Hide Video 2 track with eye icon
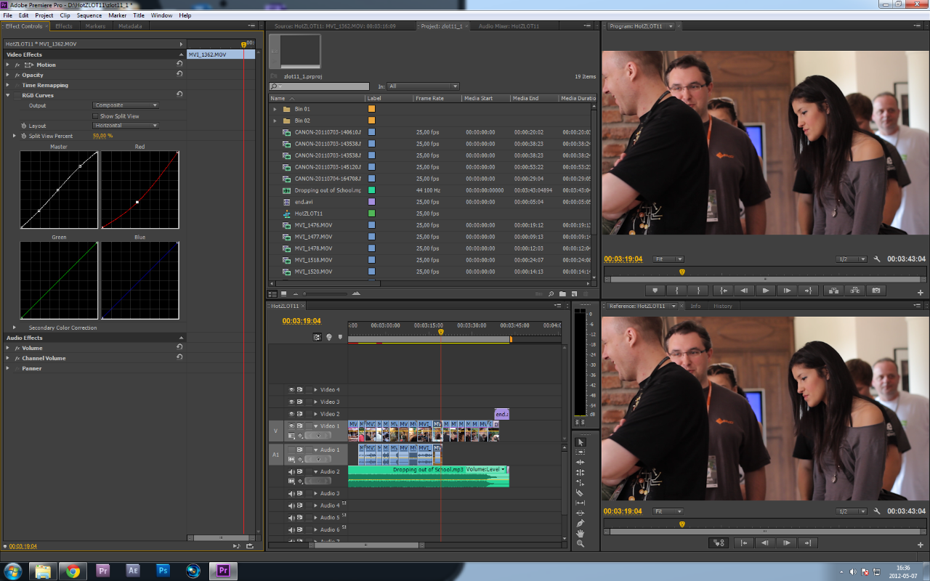The width and height of the screenshot is (930, 581). [x=291, y=413]
